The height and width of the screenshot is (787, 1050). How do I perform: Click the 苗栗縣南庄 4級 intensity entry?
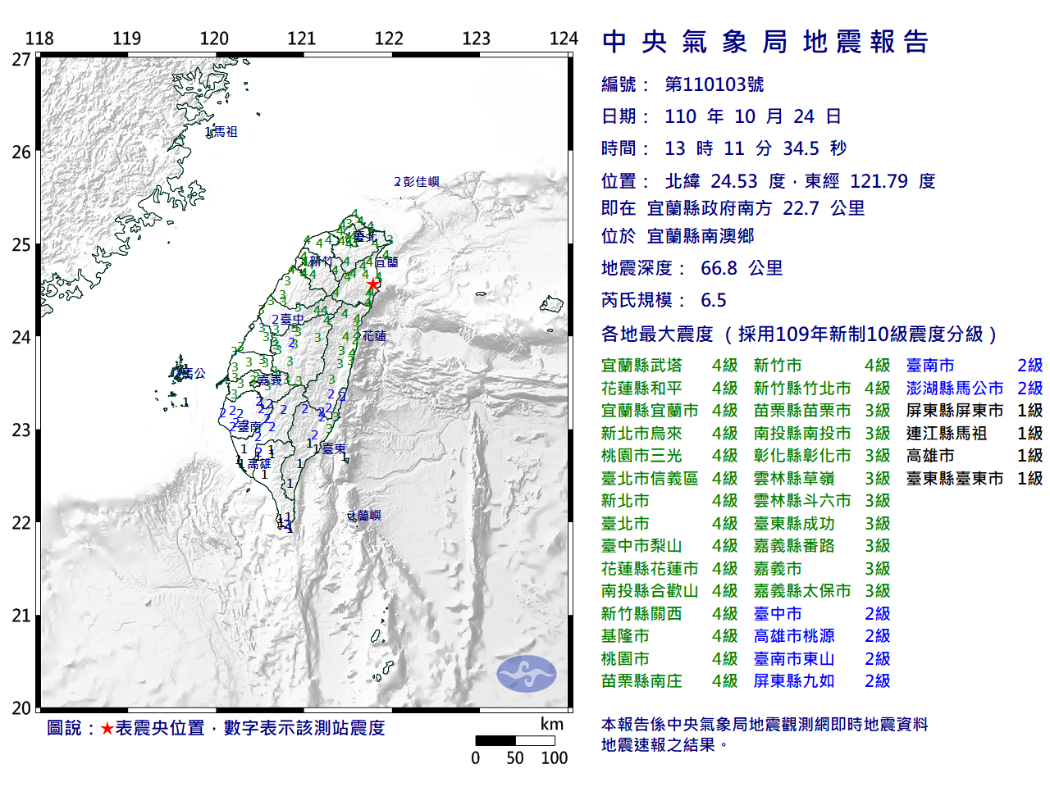click(669, 681)
